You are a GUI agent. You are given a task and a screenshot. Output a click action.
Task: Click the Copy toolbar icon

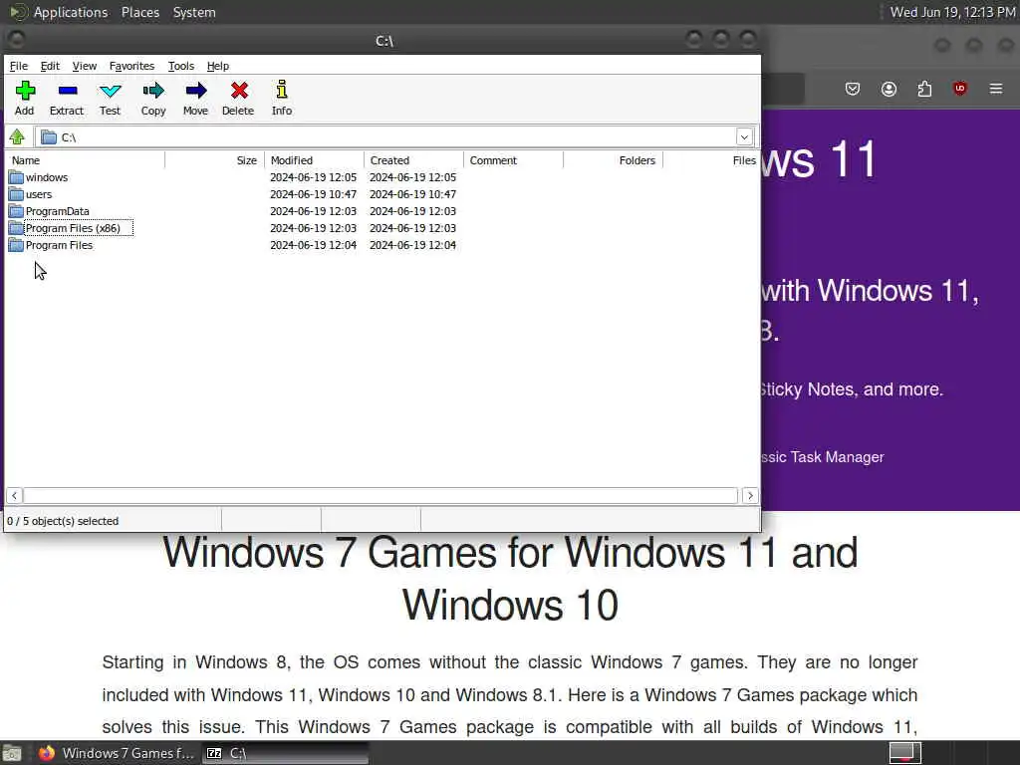[153, 91]
